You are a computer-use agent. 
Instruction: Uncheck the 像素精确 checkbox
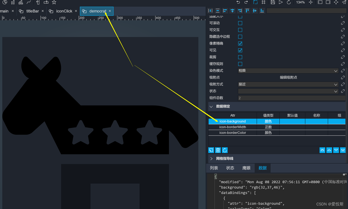coord(240,44)
